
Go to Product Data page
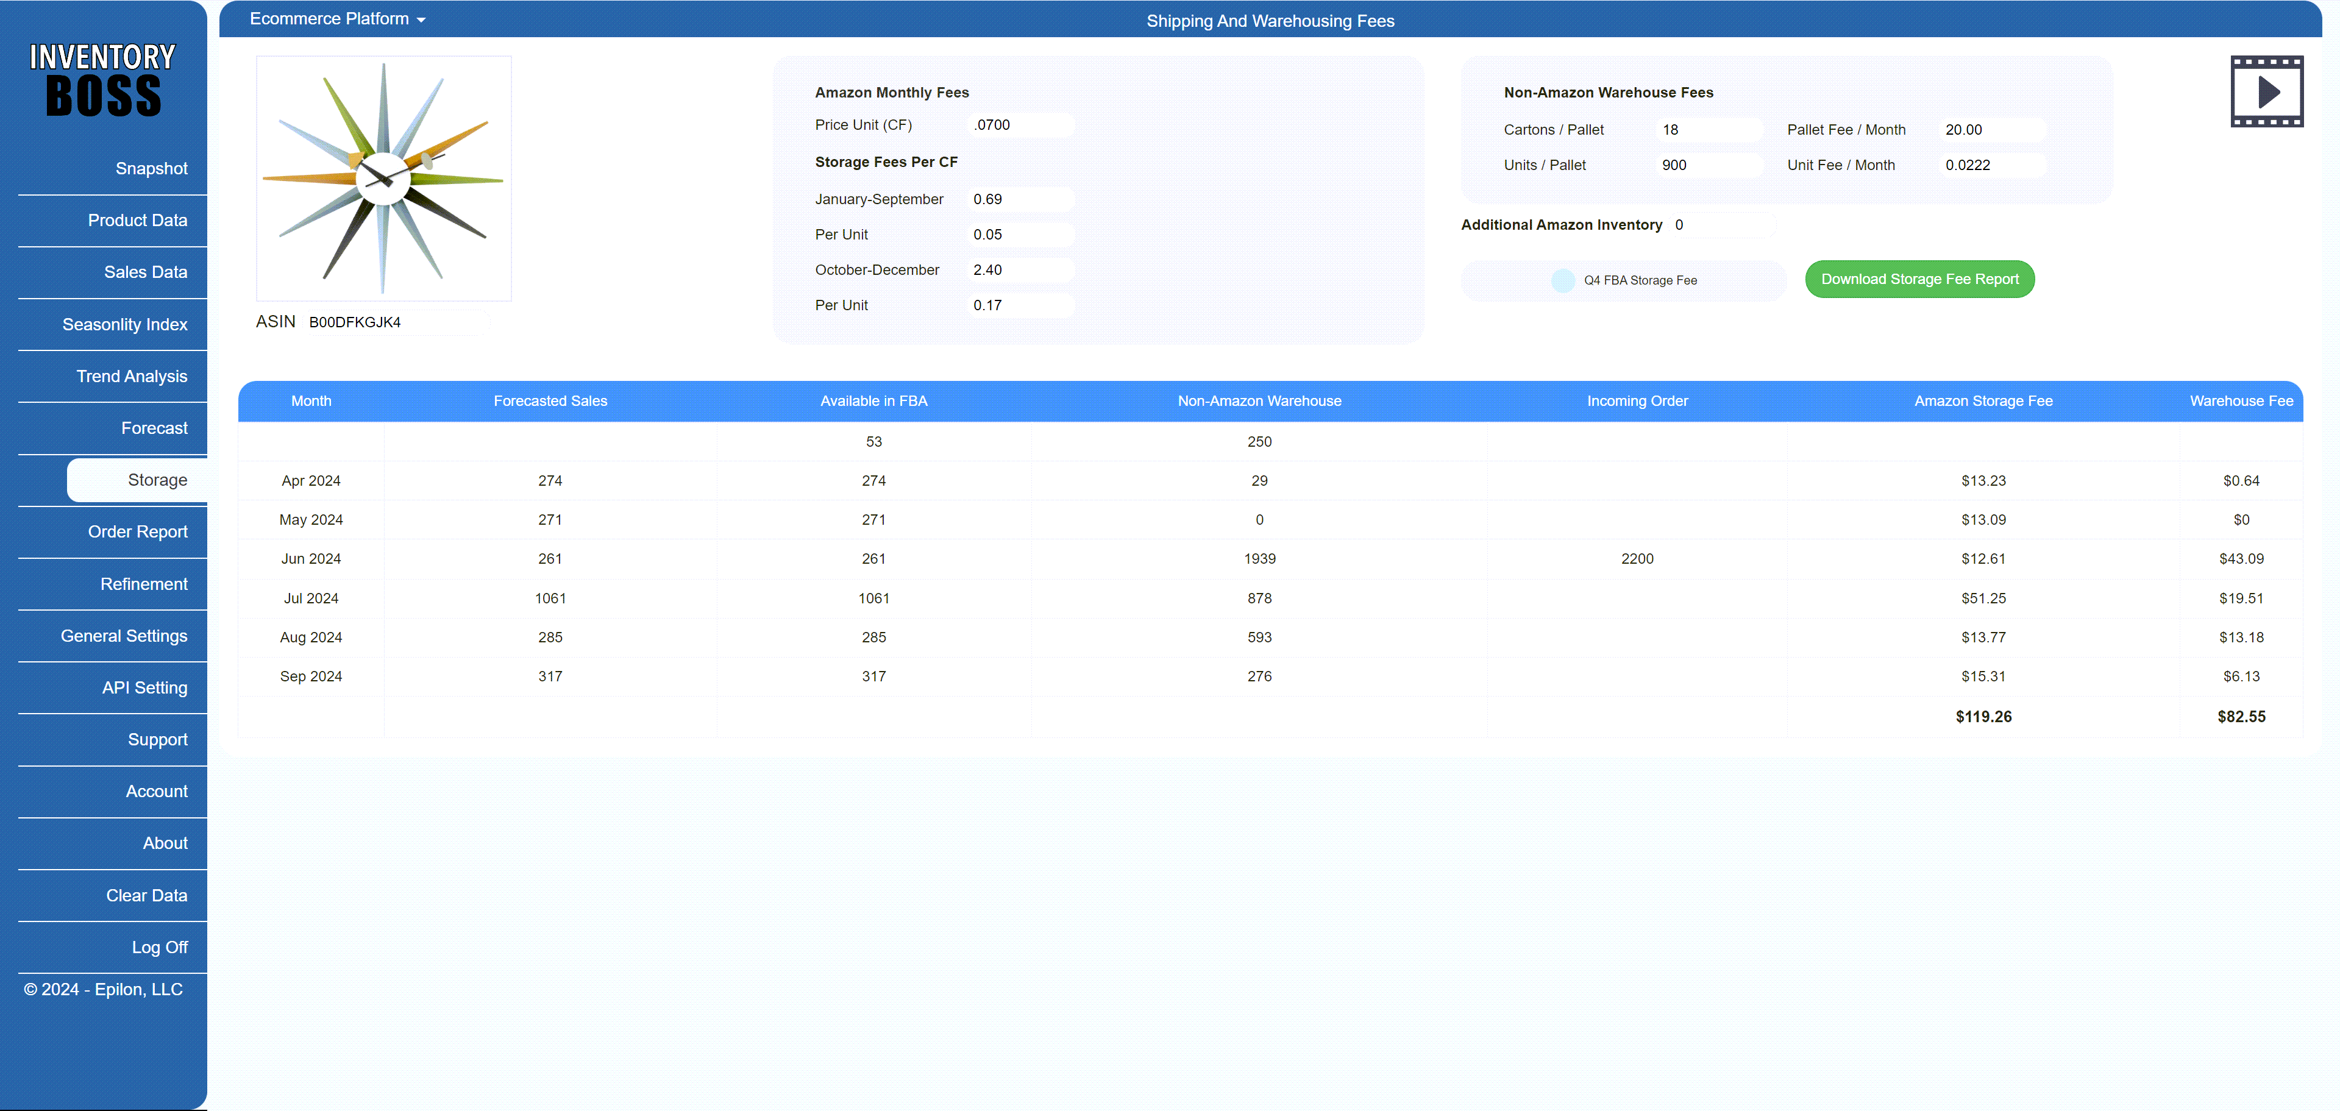coord(137,221)
